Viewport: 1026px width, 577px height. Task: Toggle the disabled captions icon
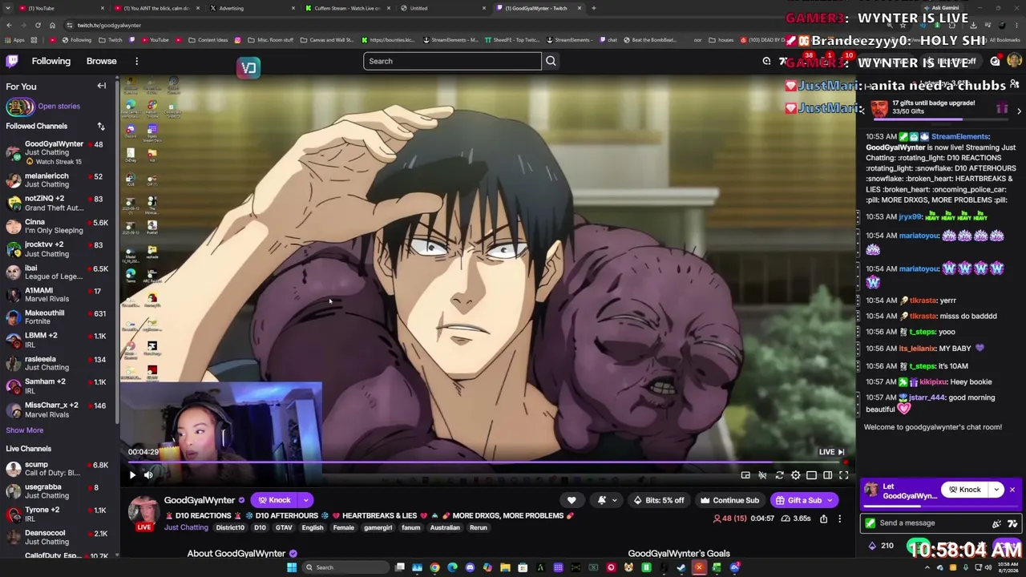coord(762,475)
